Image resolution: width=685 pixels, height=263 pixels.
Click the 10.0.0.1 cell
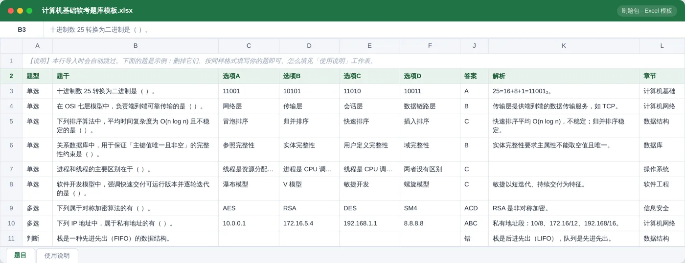[249, 223]
